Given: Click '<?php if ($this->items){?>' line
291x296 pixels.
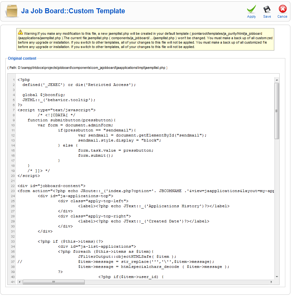Looking at the screenshot, I should 70,241.
